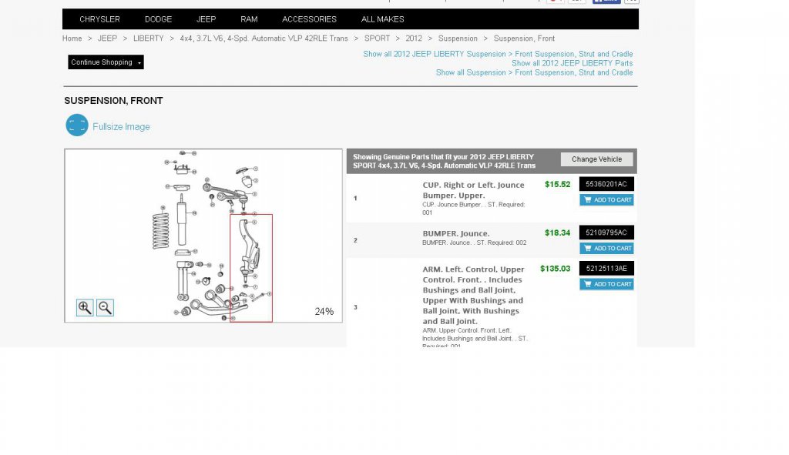The width and height of the screenshot is (789, 455).
Task: Click the Suspension, Front breadcrumb
Action: 524,38
